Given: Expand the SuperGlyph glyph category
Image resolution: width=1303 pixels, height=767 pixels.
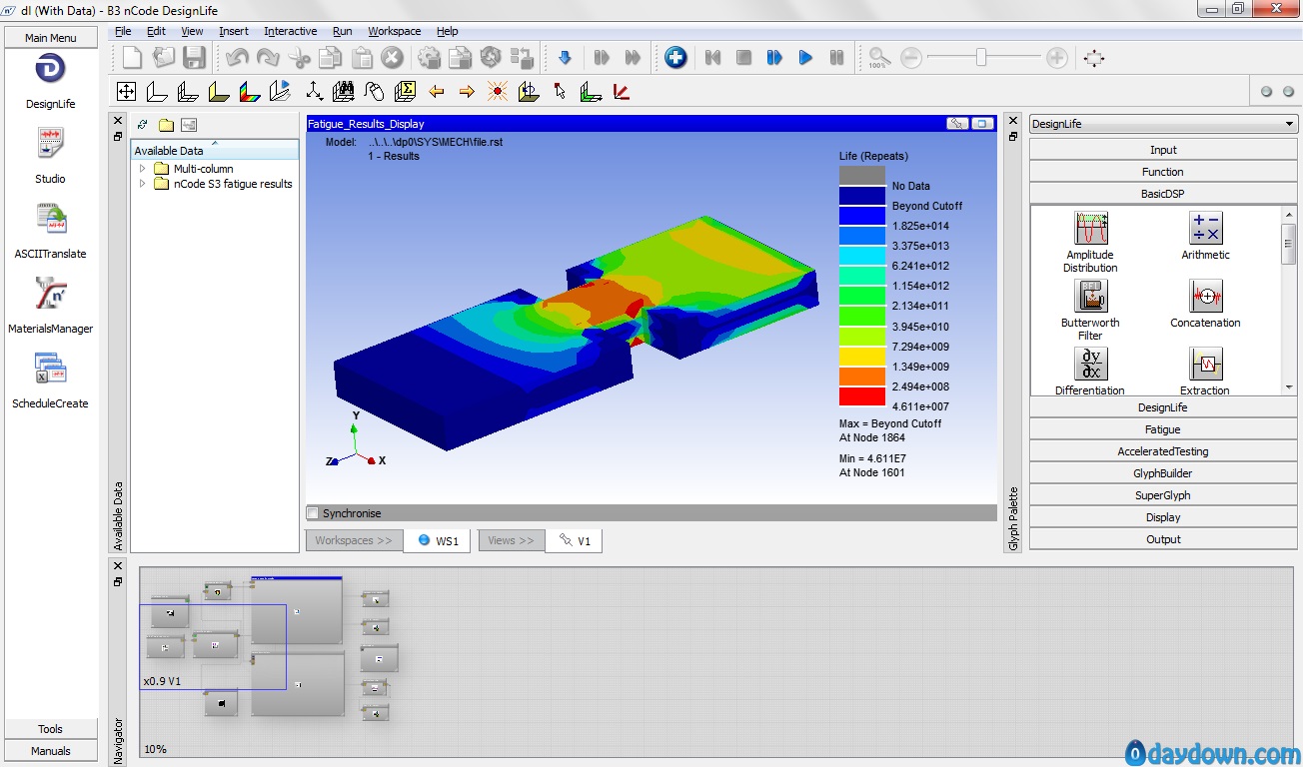Looking at the screenshot, I should pyautogui.click(x=1163, y=495).
